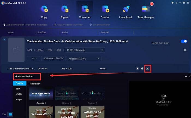Choose the Opener 1 title thumbnail
Viewport: 191px width, 118px height.
41,94
